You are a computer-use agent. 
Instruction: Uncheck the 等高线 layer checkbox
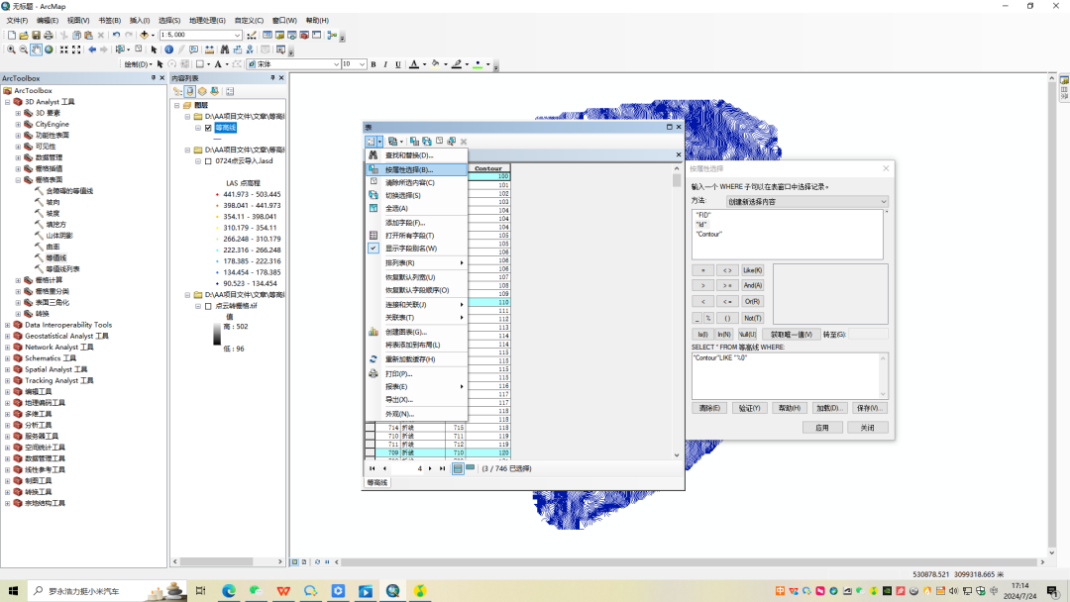click(208, 128)
